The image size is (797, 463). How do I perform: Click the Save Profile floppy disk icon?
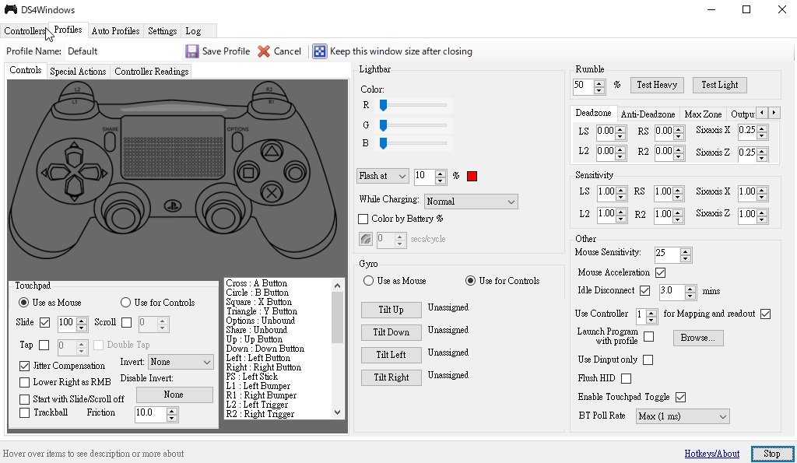coord(192,51)
